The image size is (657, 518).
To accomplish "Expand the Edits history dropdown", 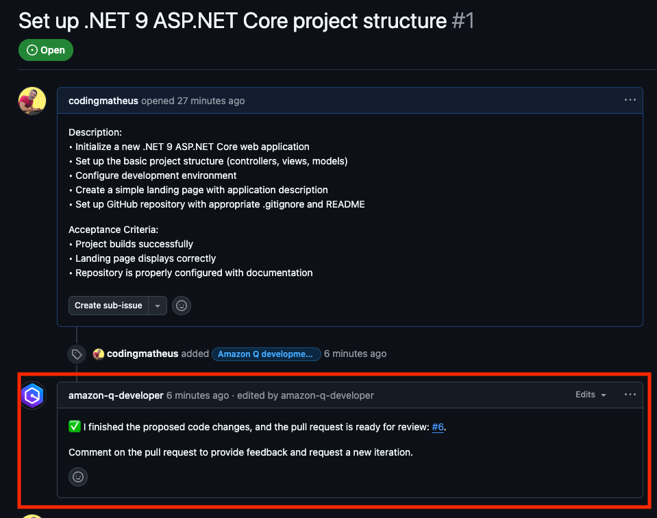I will point(591,395).
